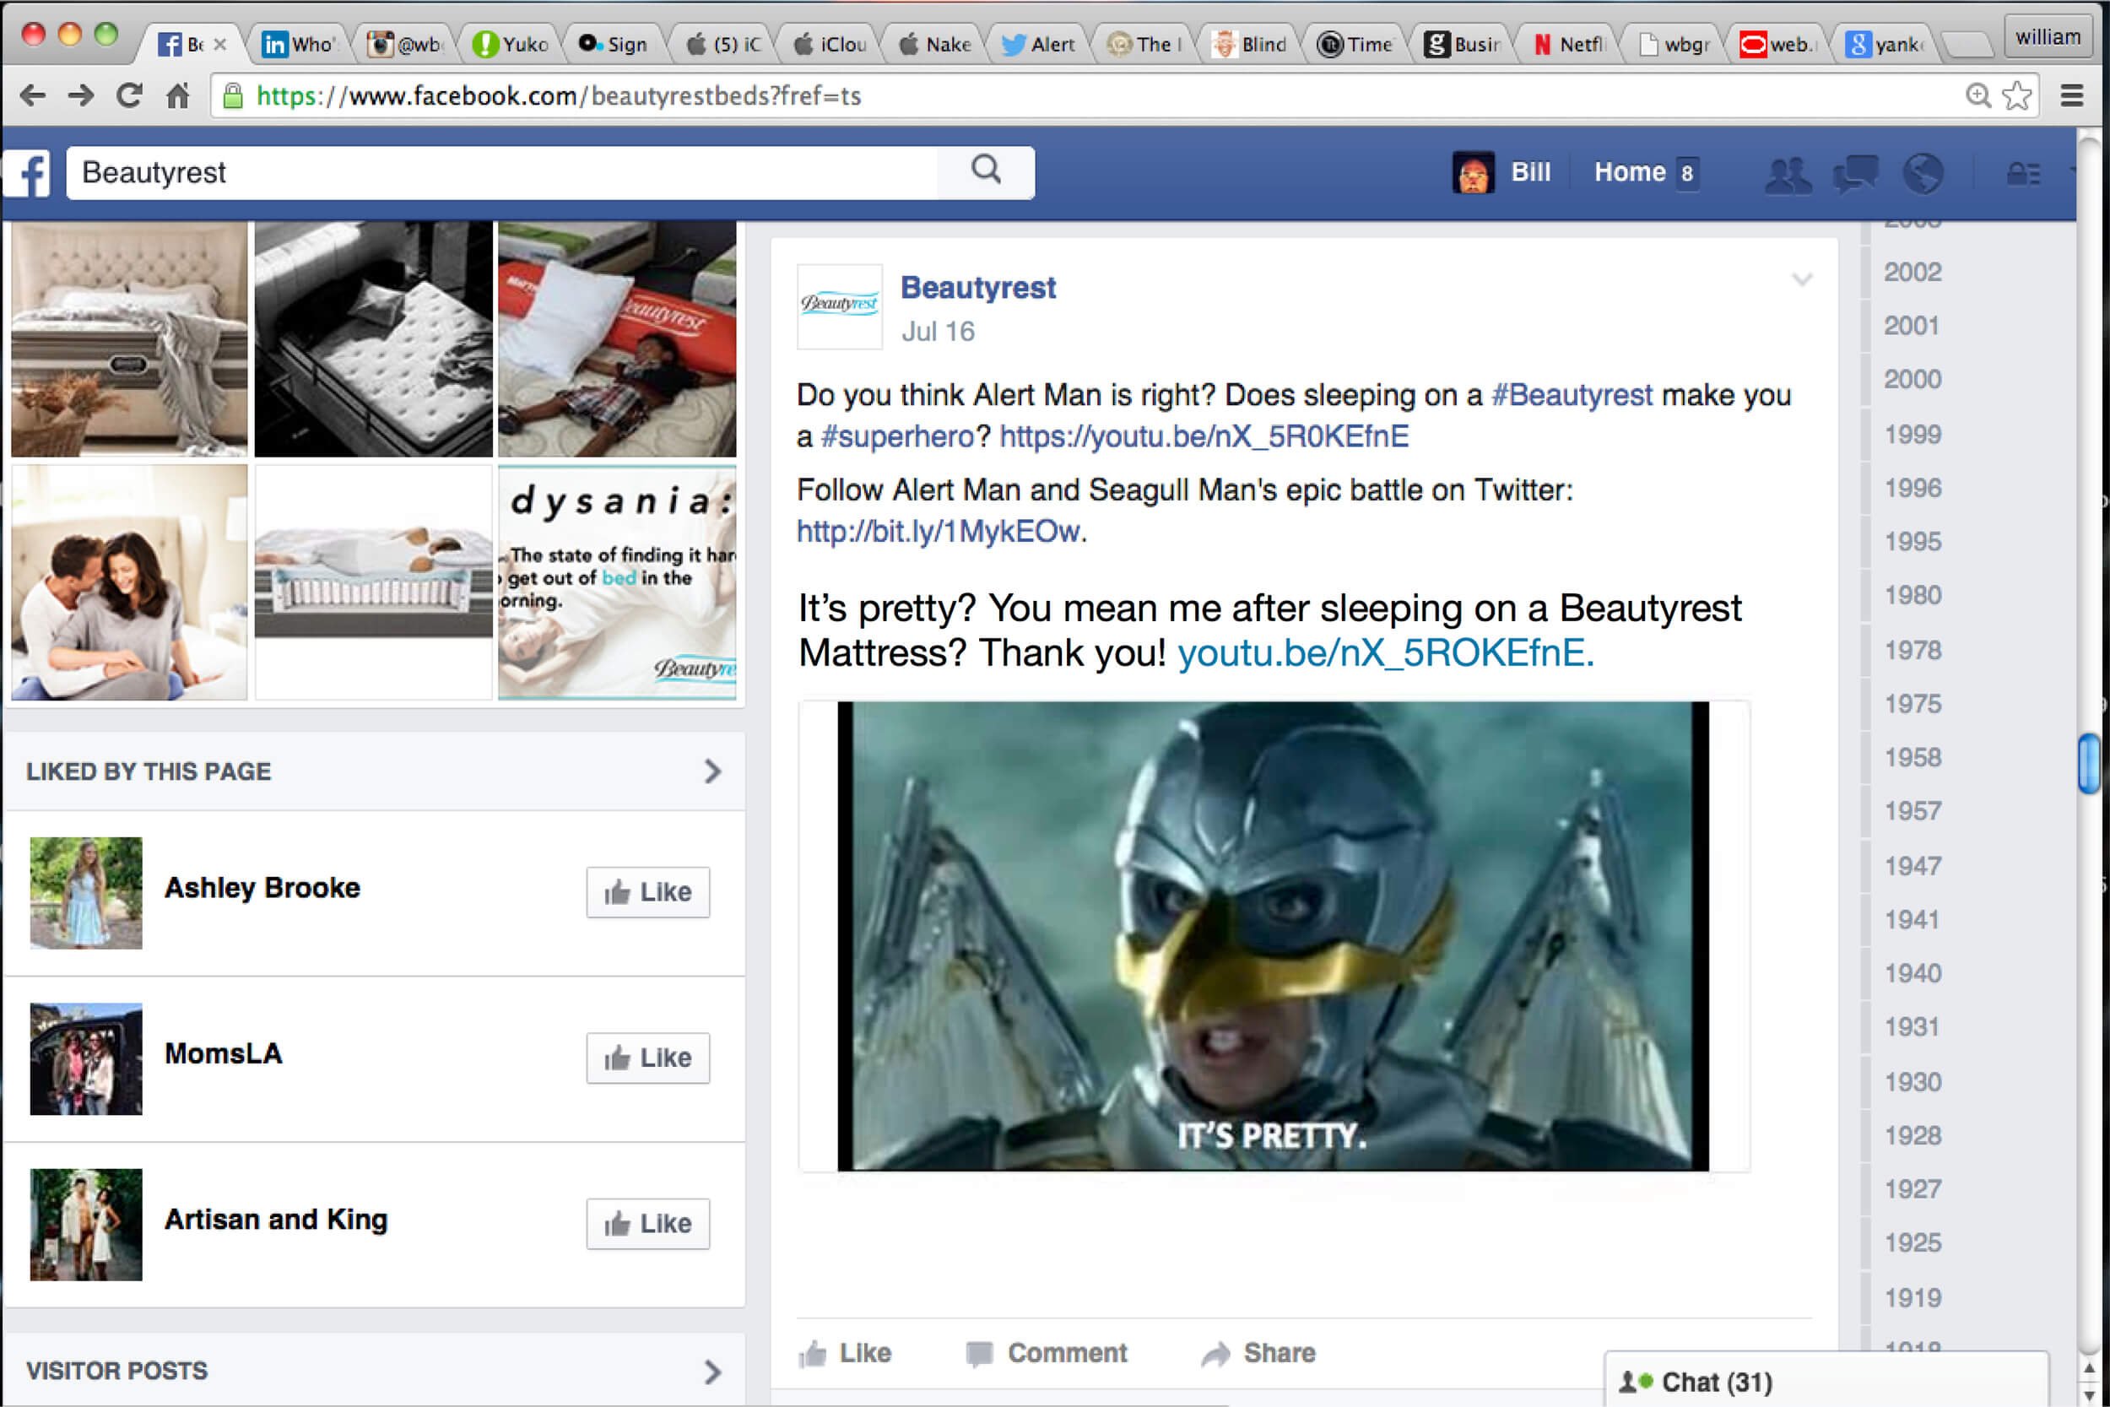Like the Beautyrest post
Image resolution: width=2110 pixels, height=1407 pixels.
845,1353
